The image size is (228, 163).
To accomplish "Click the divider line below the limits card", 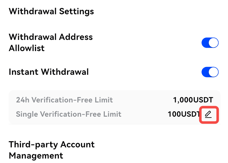I will [115, 124].
